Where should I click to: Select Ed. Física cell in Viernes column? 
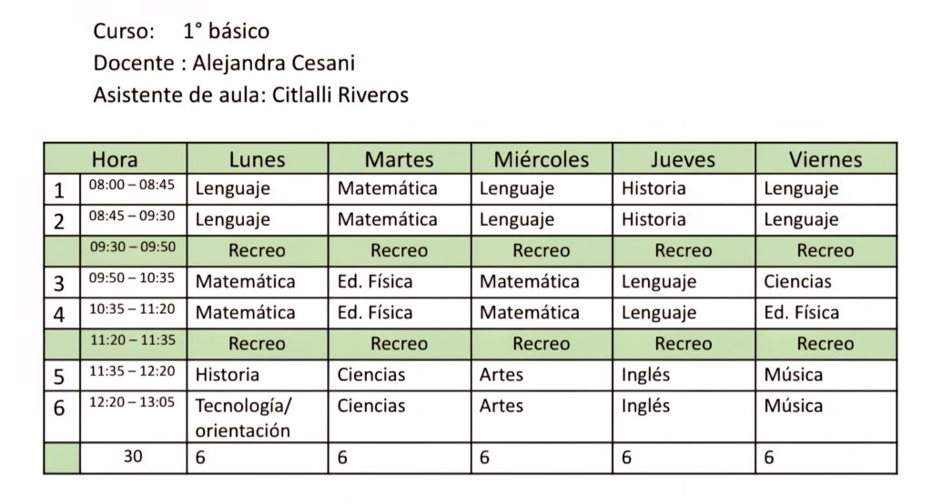(826, 313)
